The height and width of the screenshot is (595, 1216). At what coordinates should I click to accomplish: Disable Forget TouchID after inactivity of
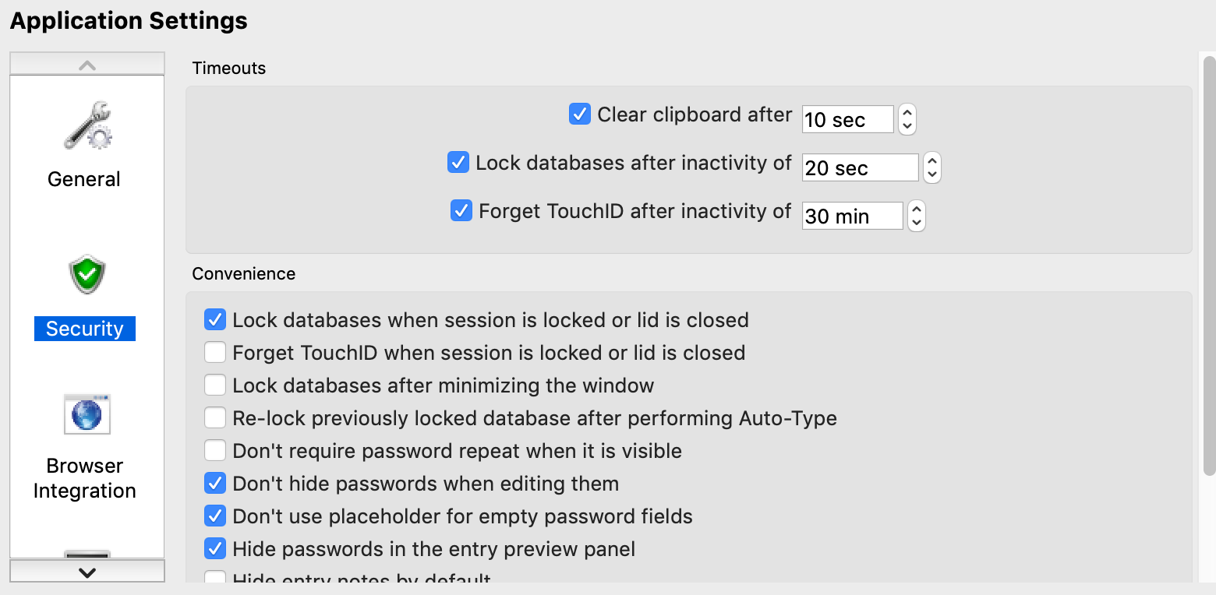(461, 210)
